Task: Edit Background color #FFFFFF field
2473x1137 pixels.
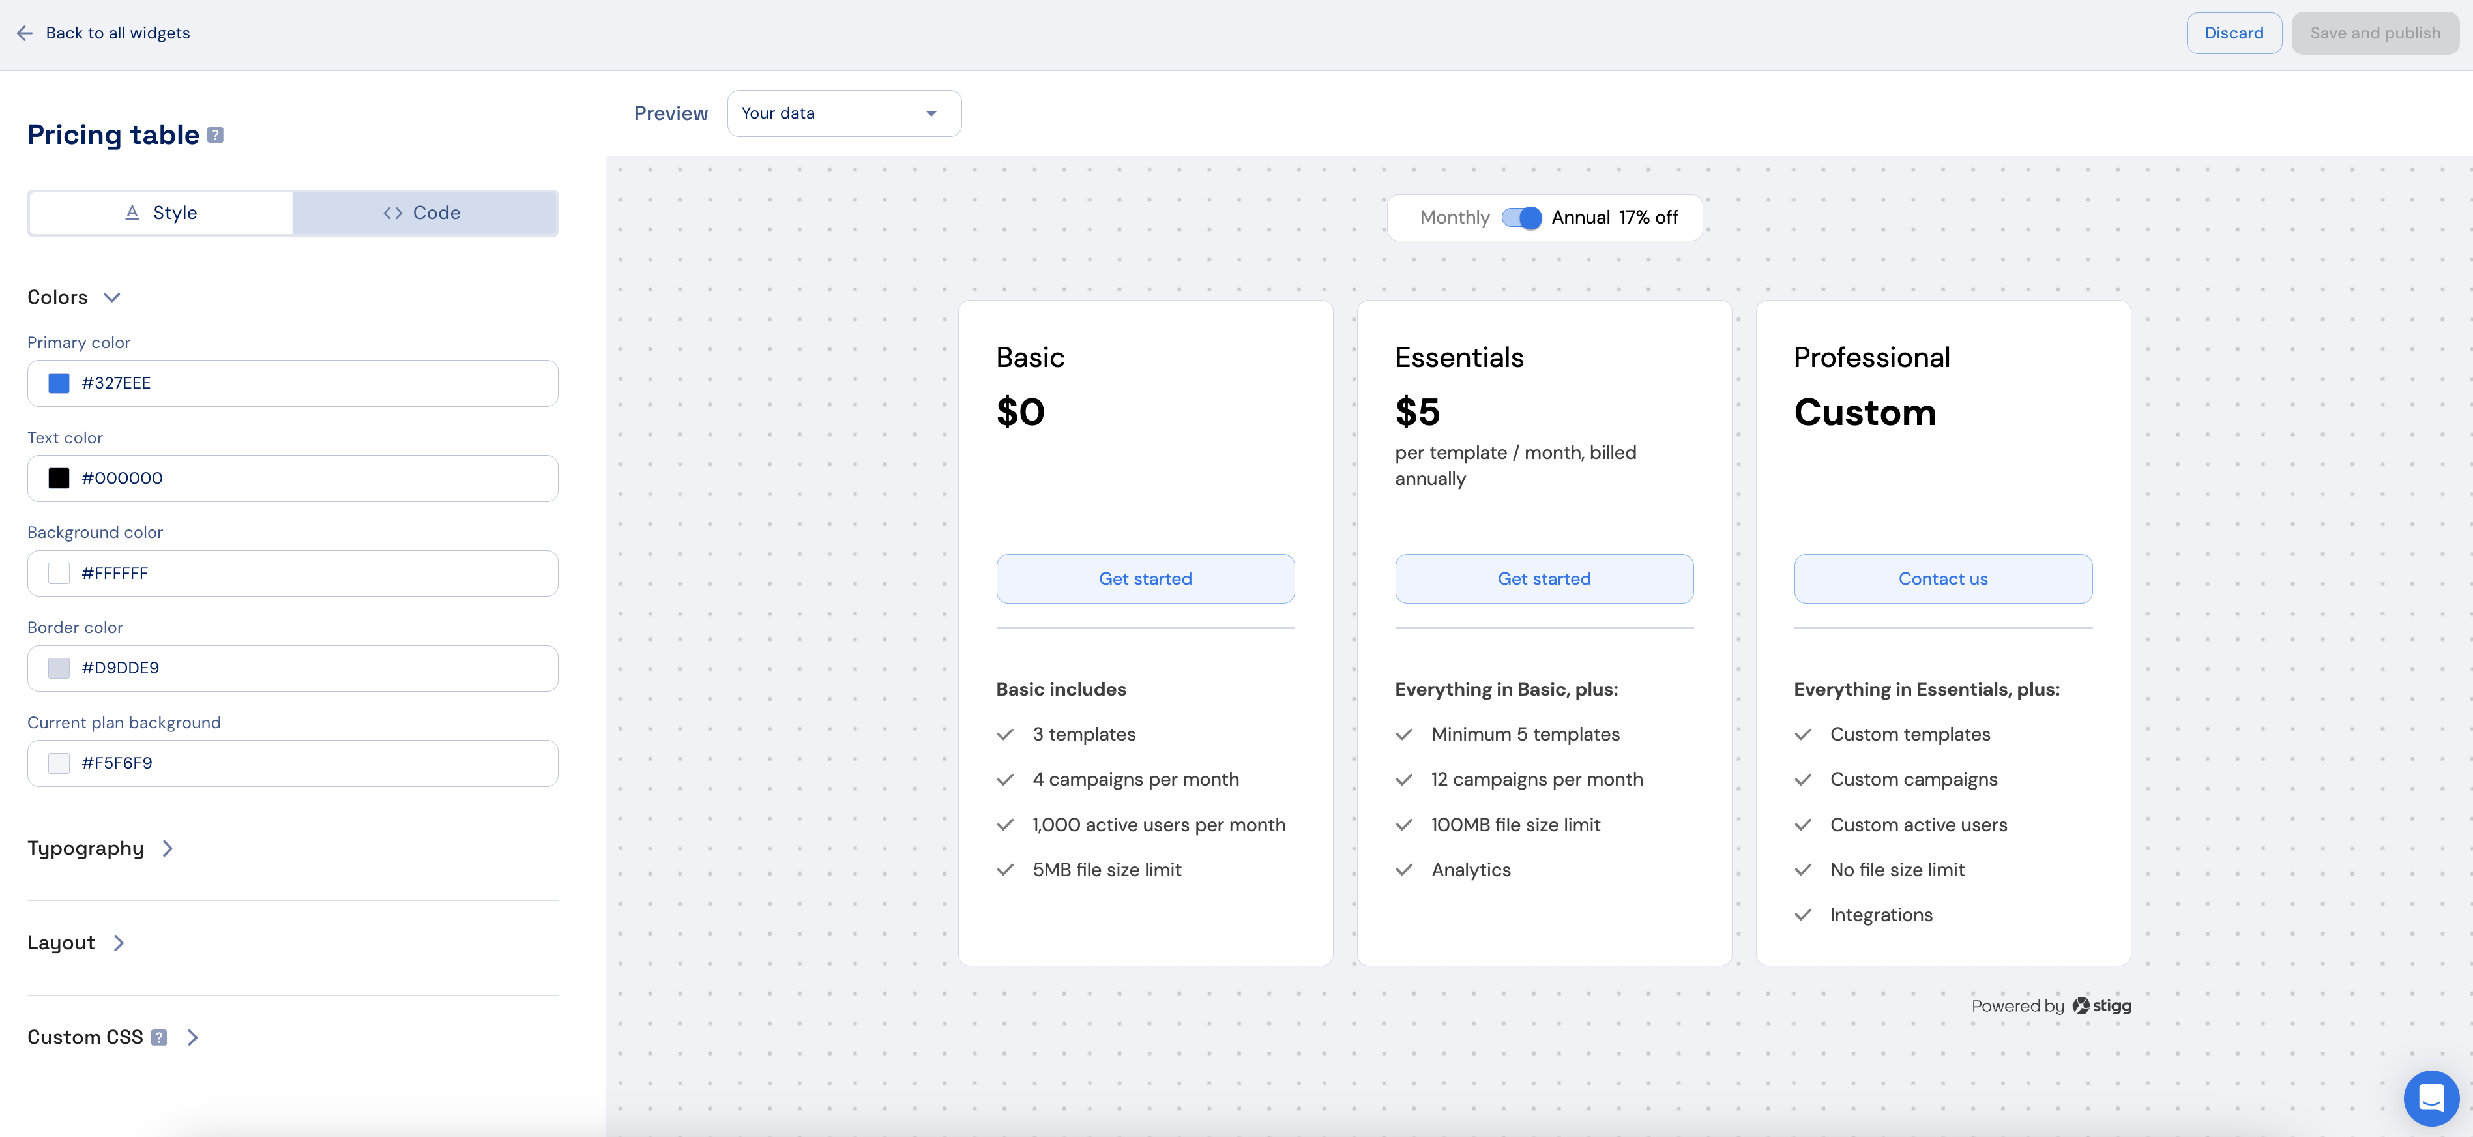Action: tap(293, 573)
